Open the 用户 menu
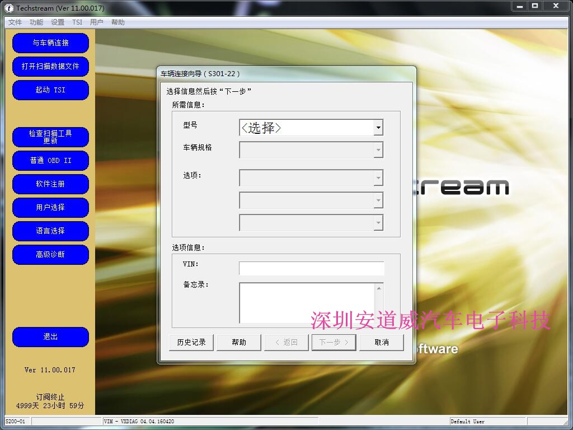The height and width of the screenshot is (430, 573). (96, 22)
